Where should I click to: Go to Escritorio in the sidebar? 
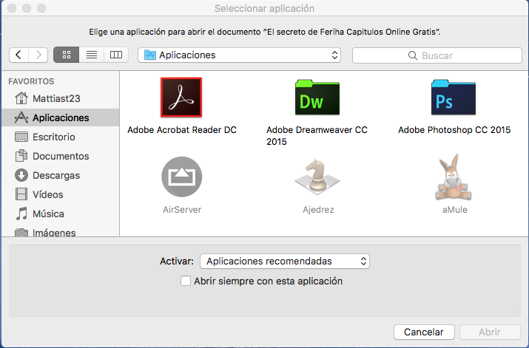point(60,137)
